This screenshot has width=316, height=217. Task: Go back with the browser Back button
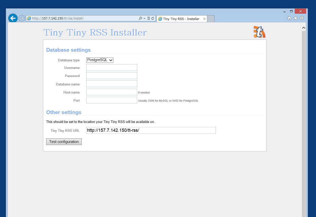13,18
